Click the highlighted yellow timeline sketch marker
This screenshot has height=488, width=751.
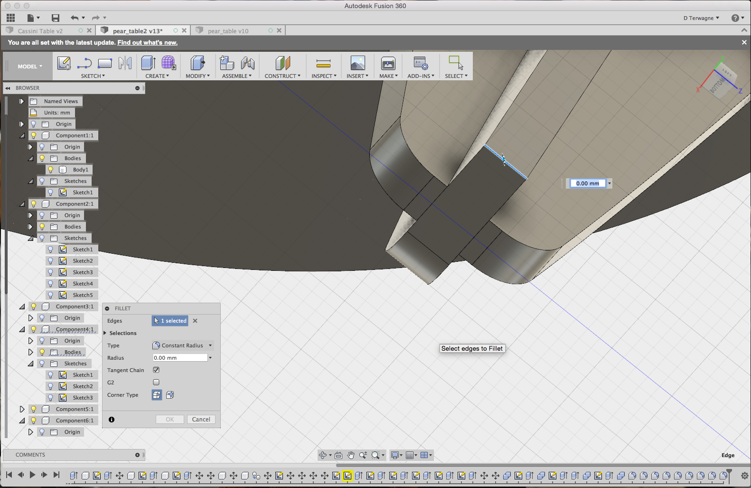tap(347, 476)
